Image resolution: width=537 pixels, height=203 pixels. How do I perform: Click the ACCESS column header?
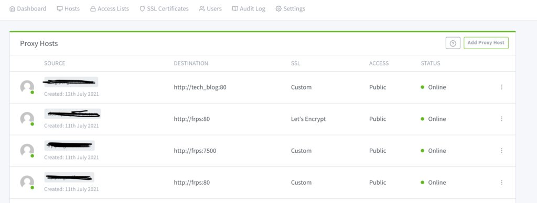pos(379,63)
